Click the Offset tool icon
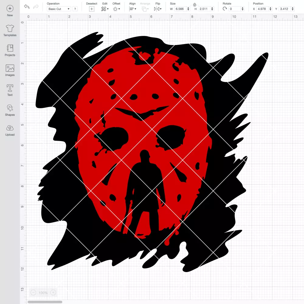 pyautogui.click(x=115, y=9)
